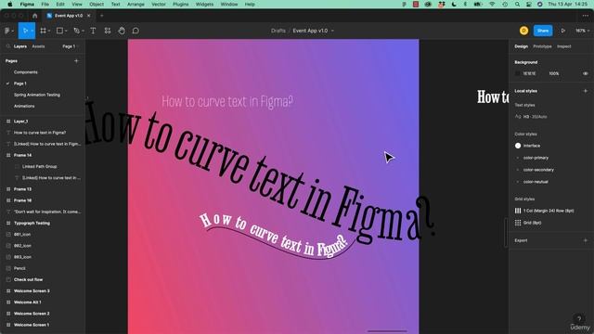Screen dimensions: 594x334
Task: Present prototype with play icon
Action: click(x=563, y=31)
